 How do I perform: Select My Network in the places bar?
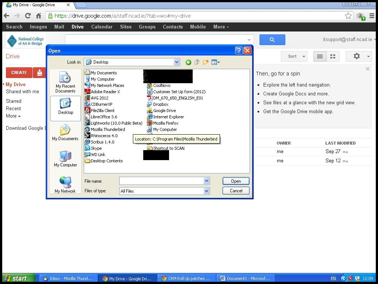pyautogui.click(x=65, y=185)
